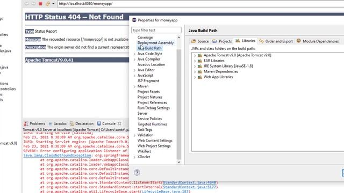Click Eclipse icon in Properties title bar
Screen dimensions: 344x193
(134, 20)
